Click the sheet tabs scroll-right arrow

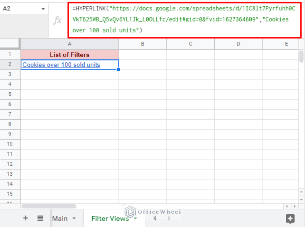[x=169, y=218]
